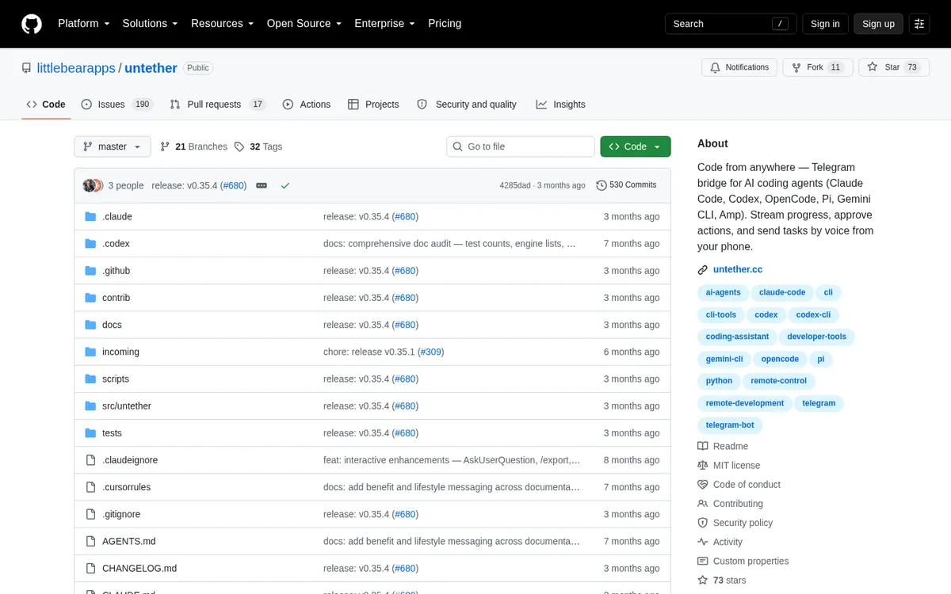Expand the green Code dropdown button
This screenshot has width=951, height=594.
tap(636, 147)
